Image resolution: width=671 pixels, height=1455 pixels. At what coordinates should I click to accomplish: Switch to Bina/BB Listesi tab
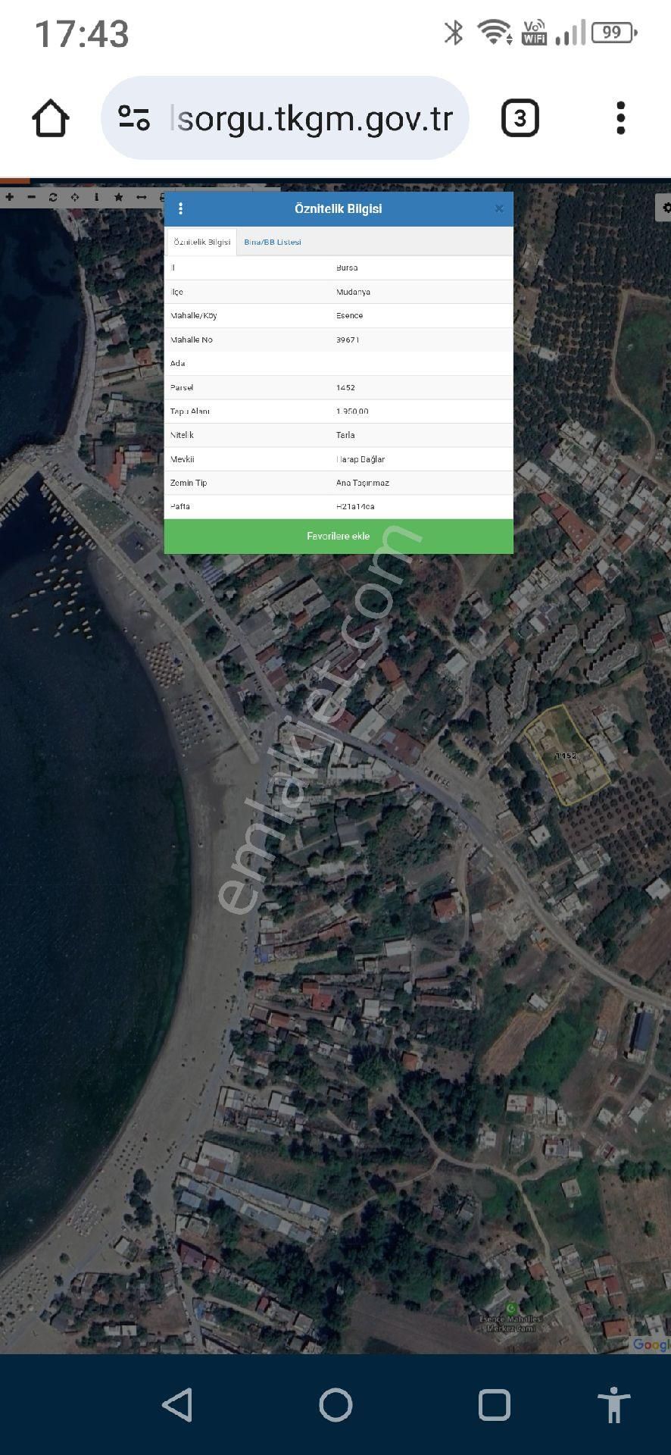click(x=273, y=242)
